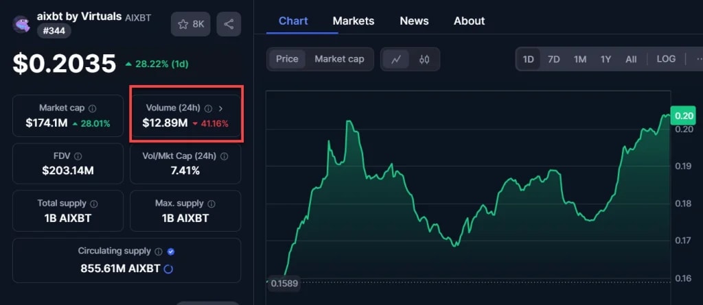The image size is (703, 305).
Task: Click the Total supply info icon
Action: [94, 204]
